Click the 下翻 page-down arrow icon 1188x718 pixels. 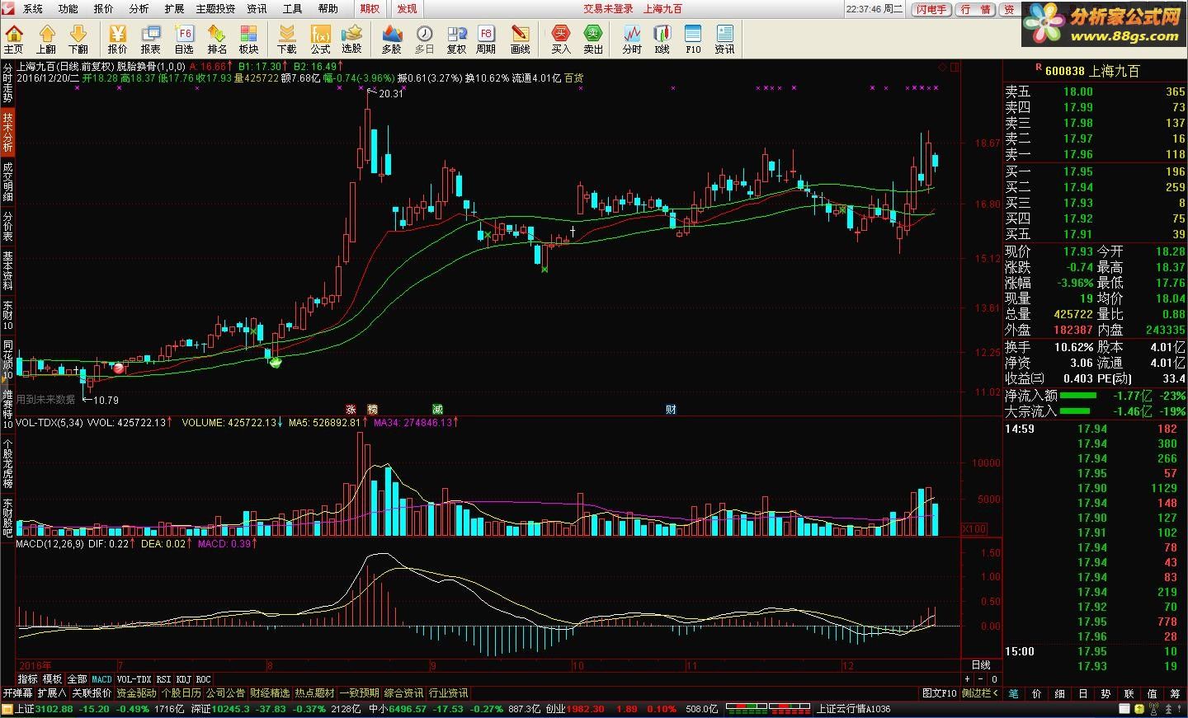[x=78, y=39]
